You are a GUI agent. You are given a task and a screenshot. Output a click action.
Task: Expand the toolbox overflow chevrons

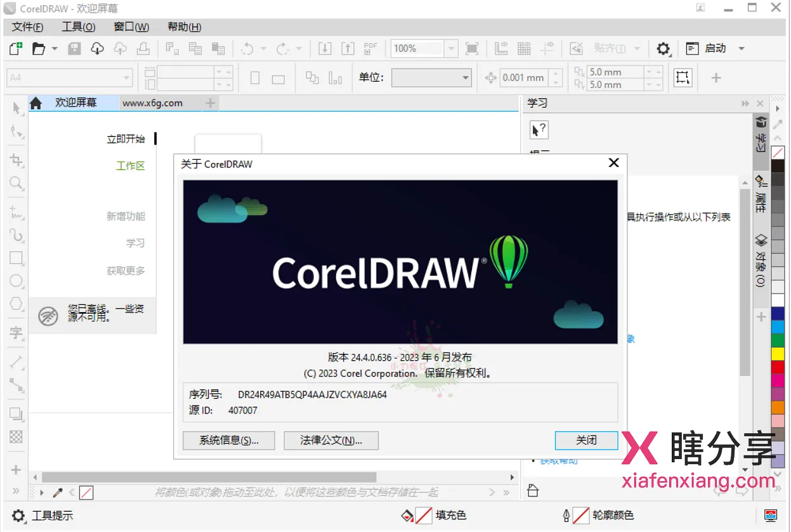pos(16,491)
